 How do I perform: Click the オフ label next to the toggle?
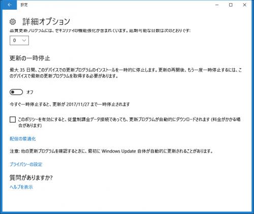click(30, 92)
